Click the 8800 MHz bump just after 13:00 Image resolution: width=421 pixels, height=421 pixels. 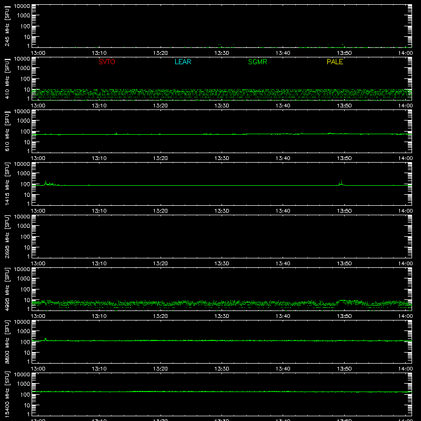(x=45, y=339)
